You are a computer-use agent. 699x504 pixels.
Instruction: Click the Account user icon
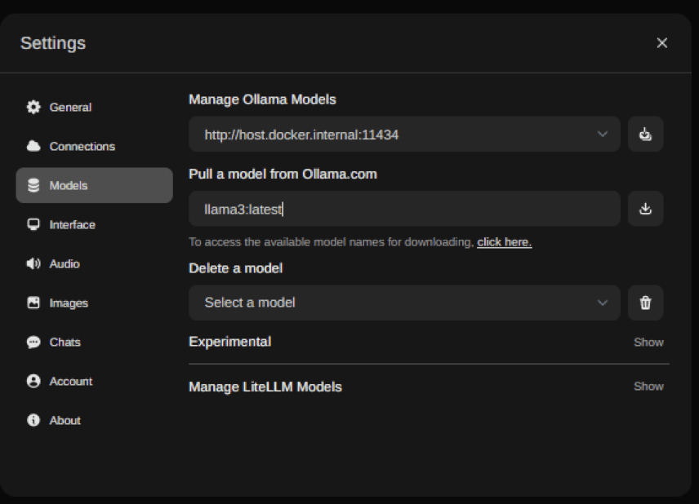click(33, 381)
